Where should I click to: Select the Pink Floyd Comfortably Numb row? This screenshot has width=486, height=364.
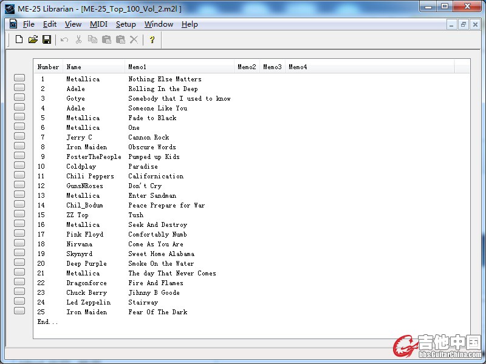[x=85, y=234]
